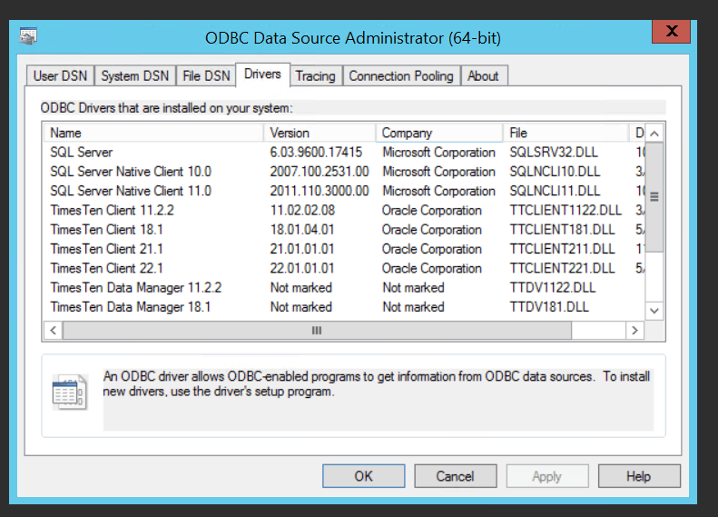Screen dimensions: 718x517
Task: Switch to Connection Pooling tab
Action: coord(401,75)
